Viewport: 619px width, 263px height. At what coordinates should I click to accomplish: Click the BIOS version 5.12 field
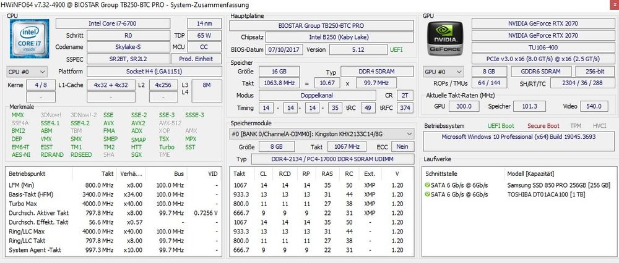point(358,49)
